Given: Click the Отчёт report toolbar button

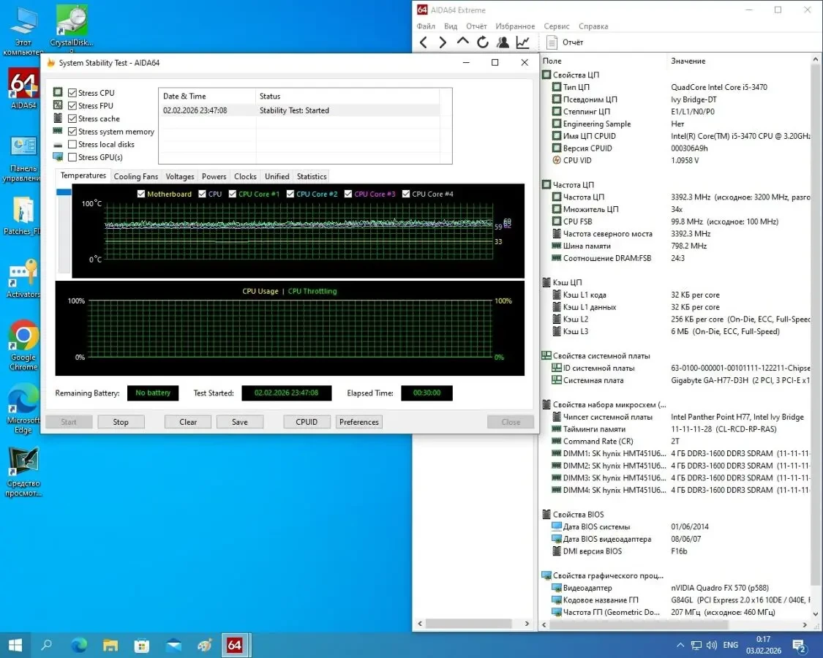Looking at the screenshot, I should tap(565, 42).
